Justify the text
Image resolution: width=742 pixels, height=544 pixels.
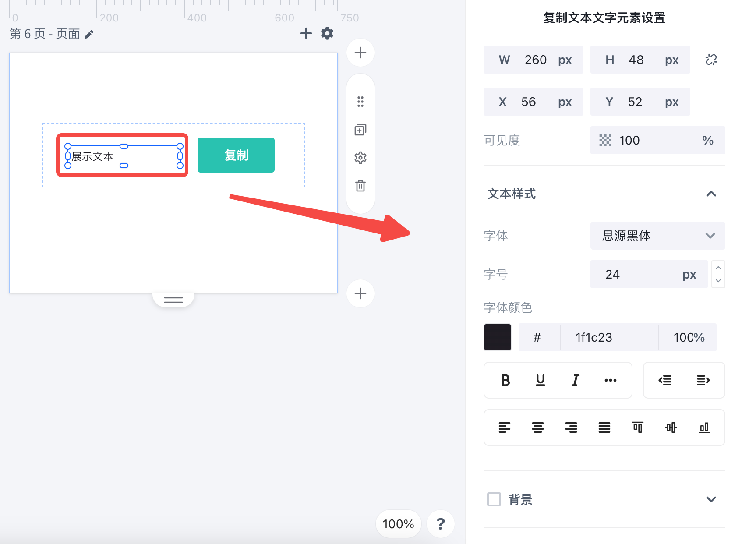pos(604,427)
